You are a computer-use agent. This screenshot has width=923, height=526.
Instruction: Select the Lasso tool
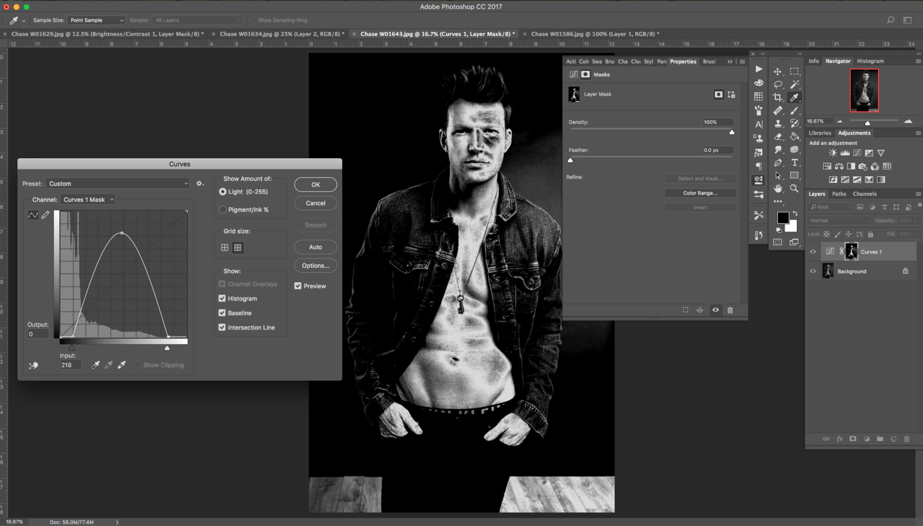[x=777, y=83]
